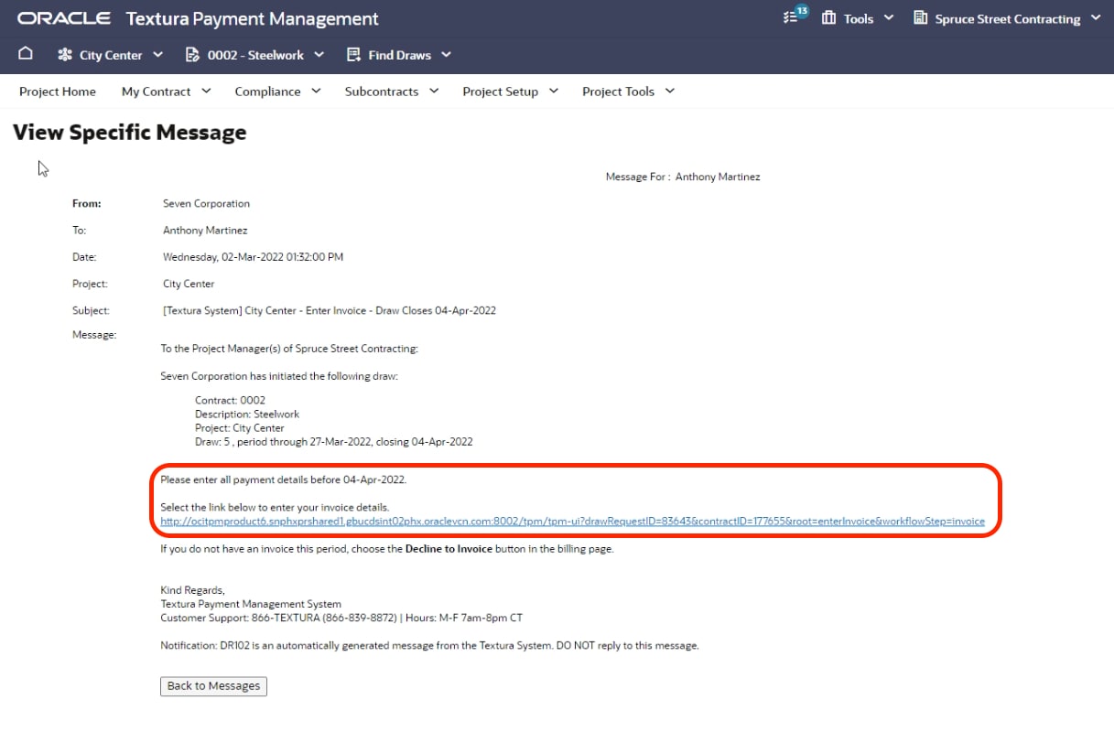Screen dimensions: 1114x743
Task: Click the 0002 - Steelwork contract icon
Action: [x=192, y=55]
